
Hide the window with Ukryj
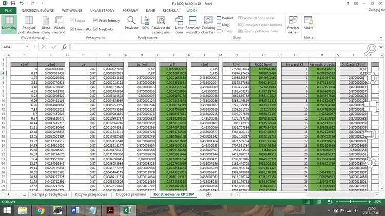tap(223, 25)
